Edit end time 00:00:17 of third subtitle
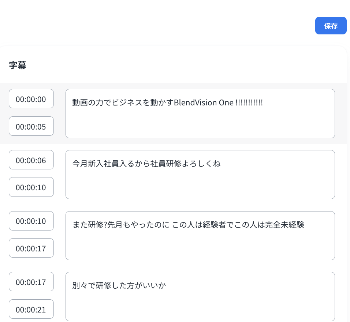 point(31,248)
